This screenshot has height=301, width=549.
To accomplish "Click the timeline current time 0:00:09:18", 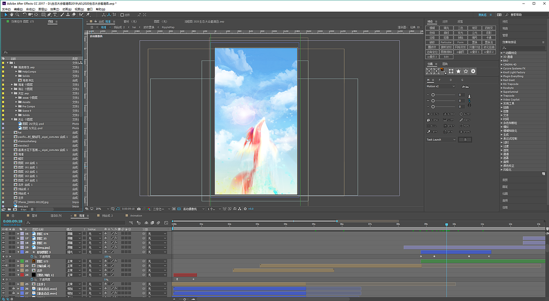I will (12, 222).
